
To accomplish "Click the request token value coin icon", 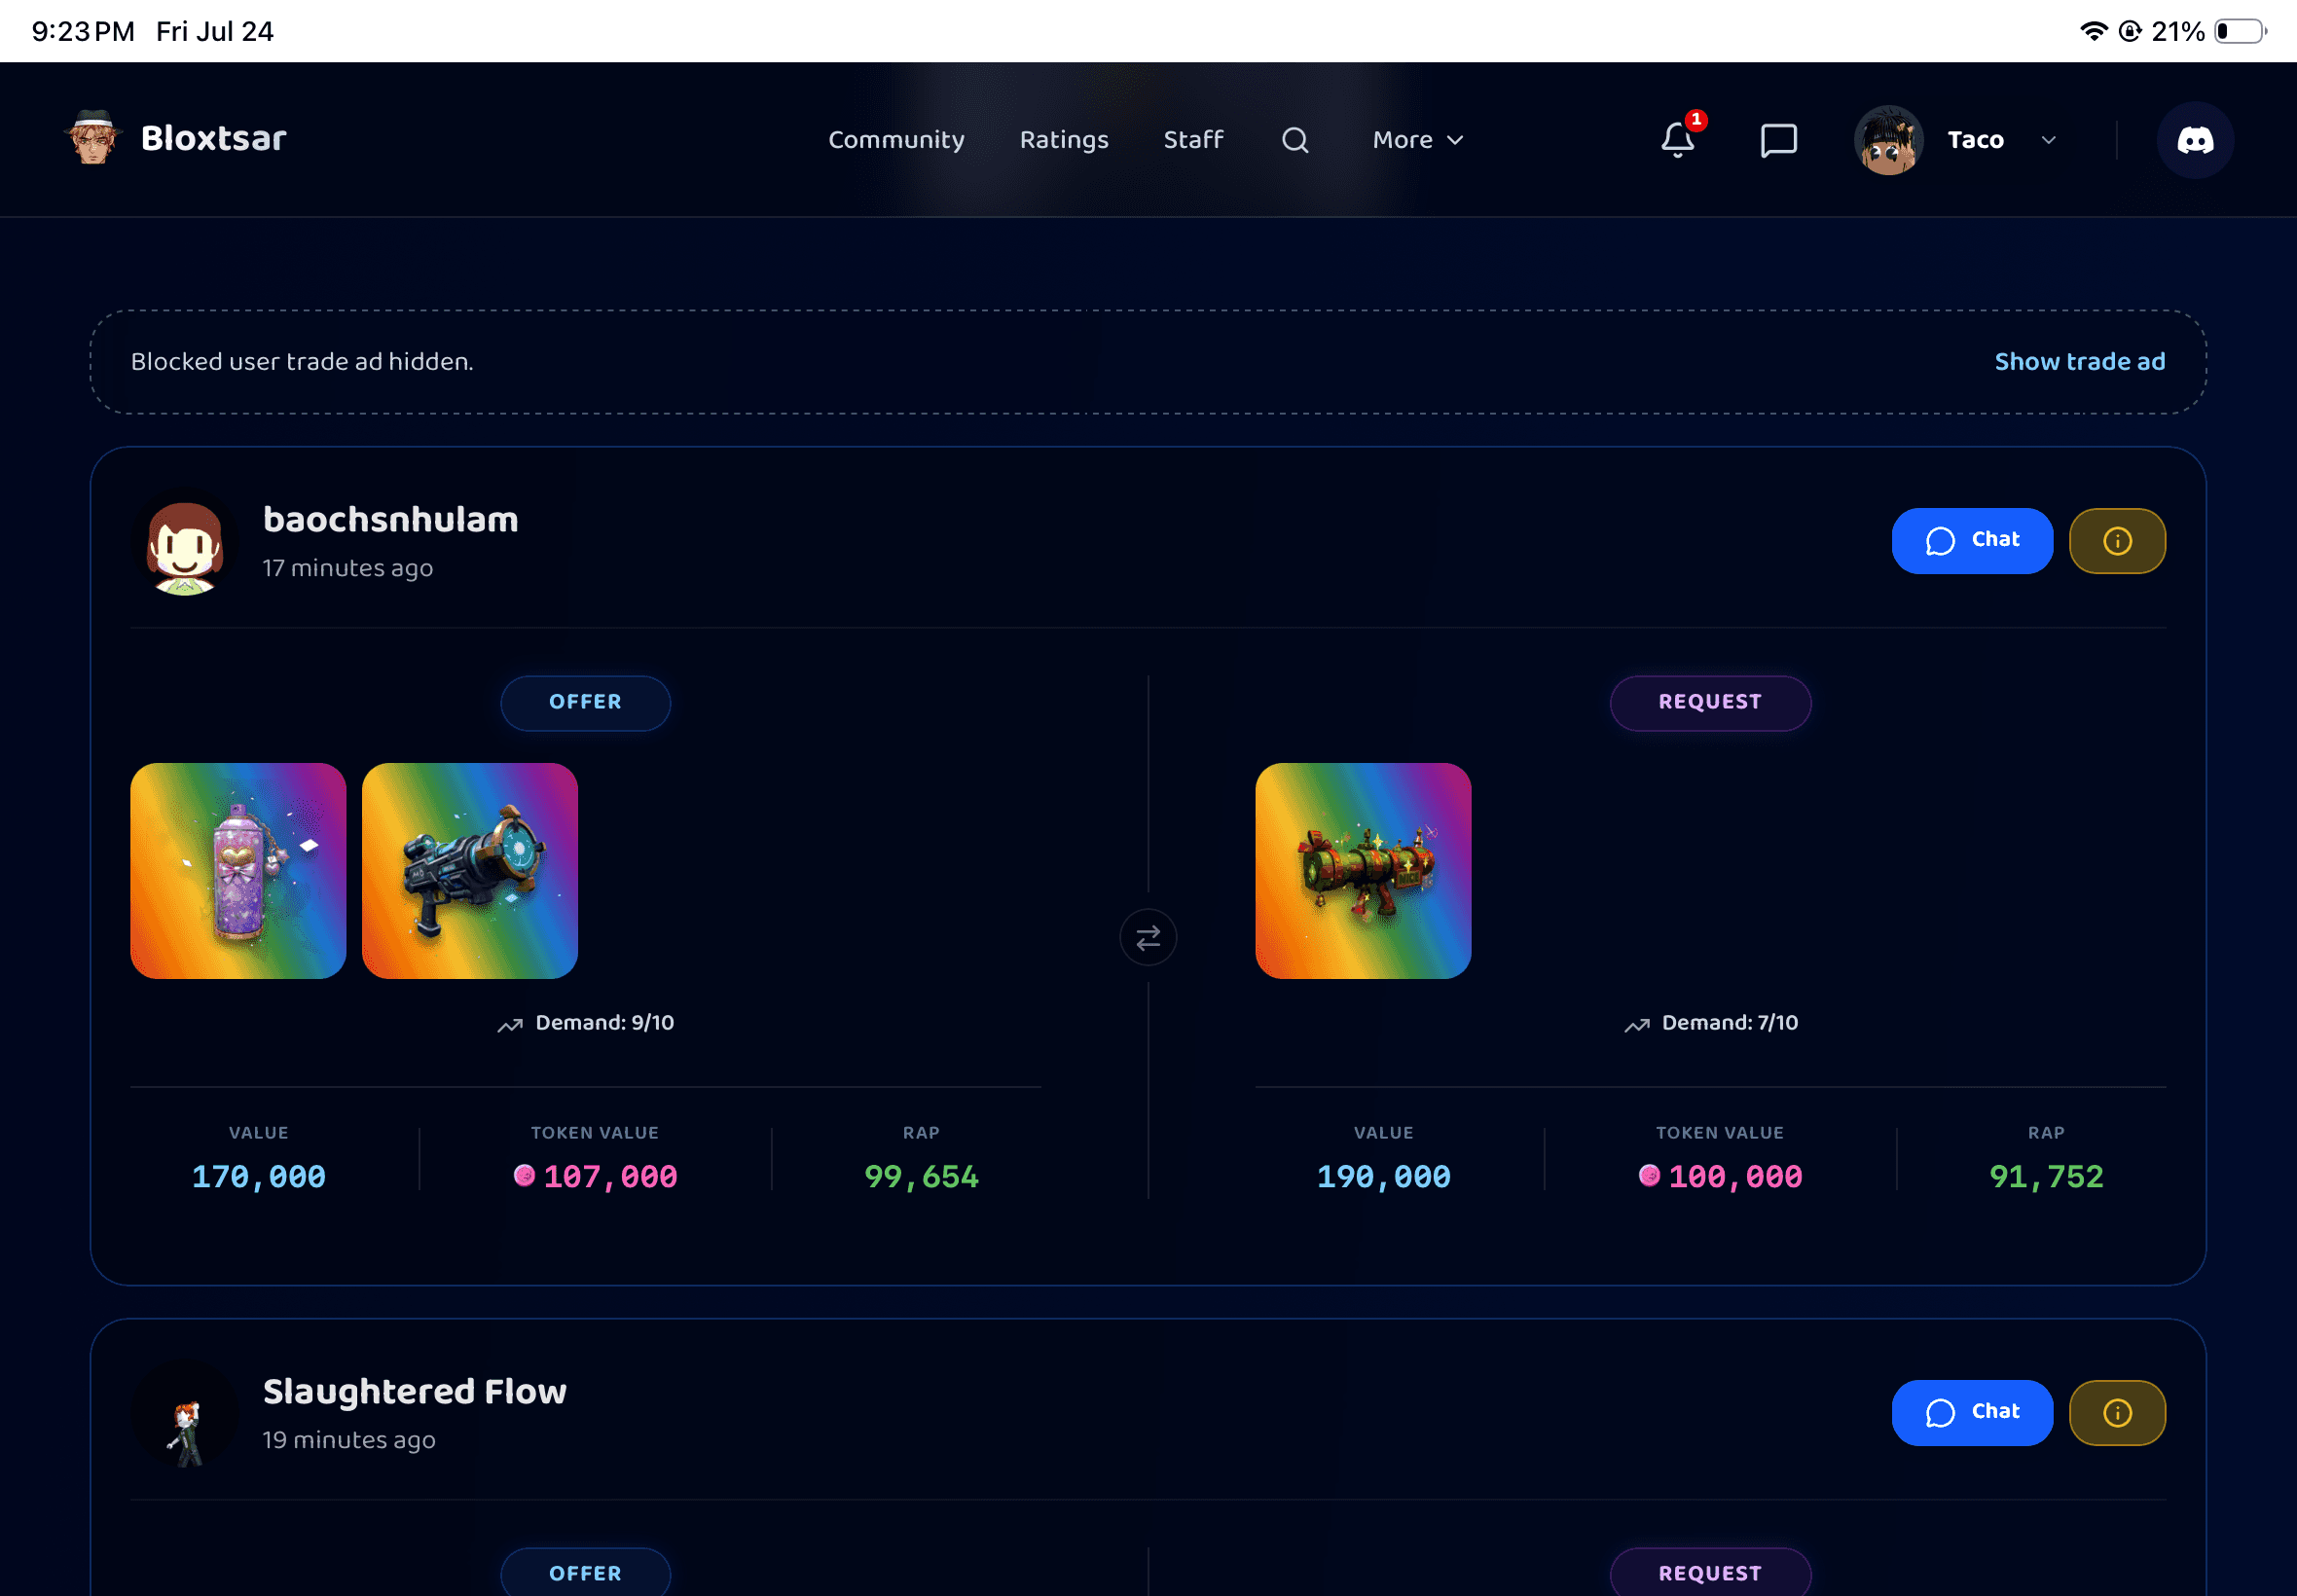I will tap(1649, 1175).
